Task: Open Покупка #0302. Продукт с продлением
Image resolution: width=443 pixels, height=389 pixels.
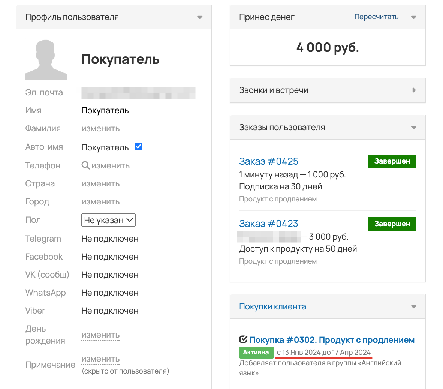Action: tap(332, 340)
